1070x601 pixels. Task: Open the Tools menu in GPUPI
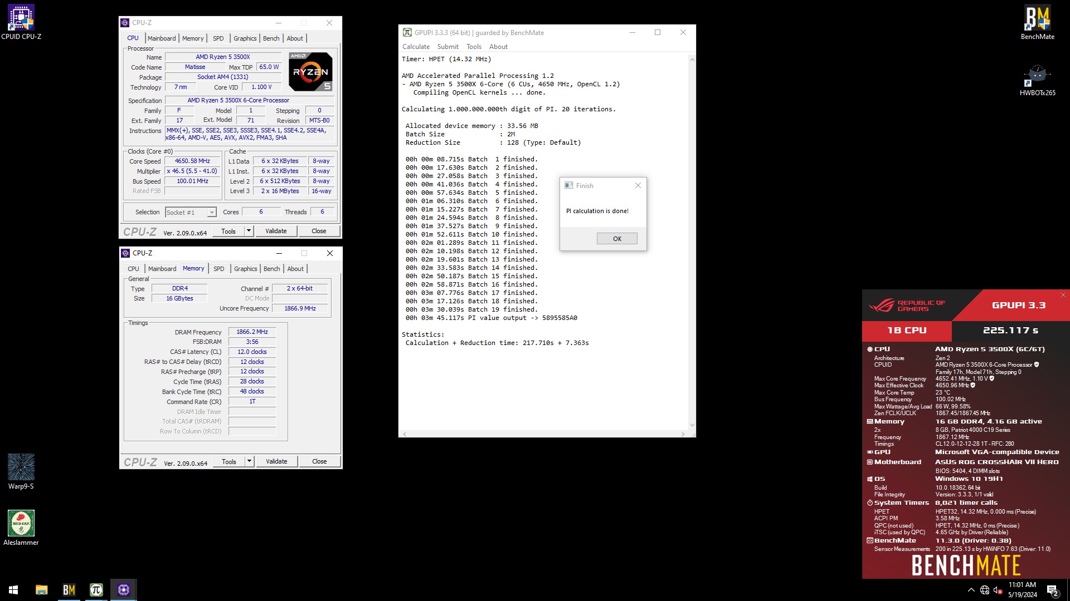[474, 47]
